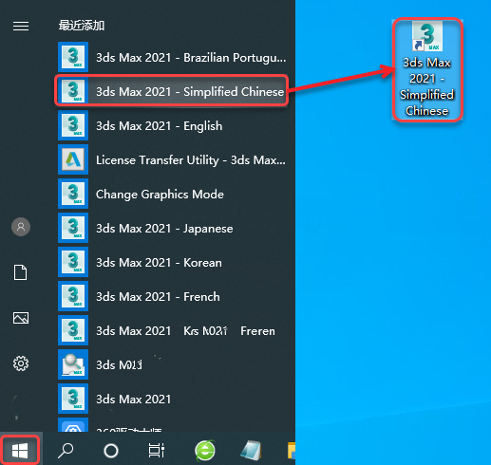Click the last plain '3ds Max 2021' text
Viewport: 491px width, 465px height.
point(133,400)
